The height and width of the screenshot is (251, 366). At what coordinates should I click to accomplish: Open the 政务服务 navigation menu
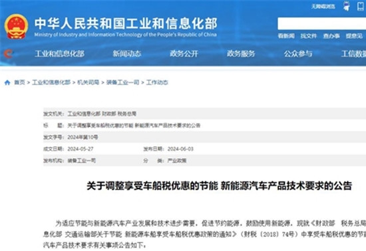pyautogui.click(x=241, y=54)
